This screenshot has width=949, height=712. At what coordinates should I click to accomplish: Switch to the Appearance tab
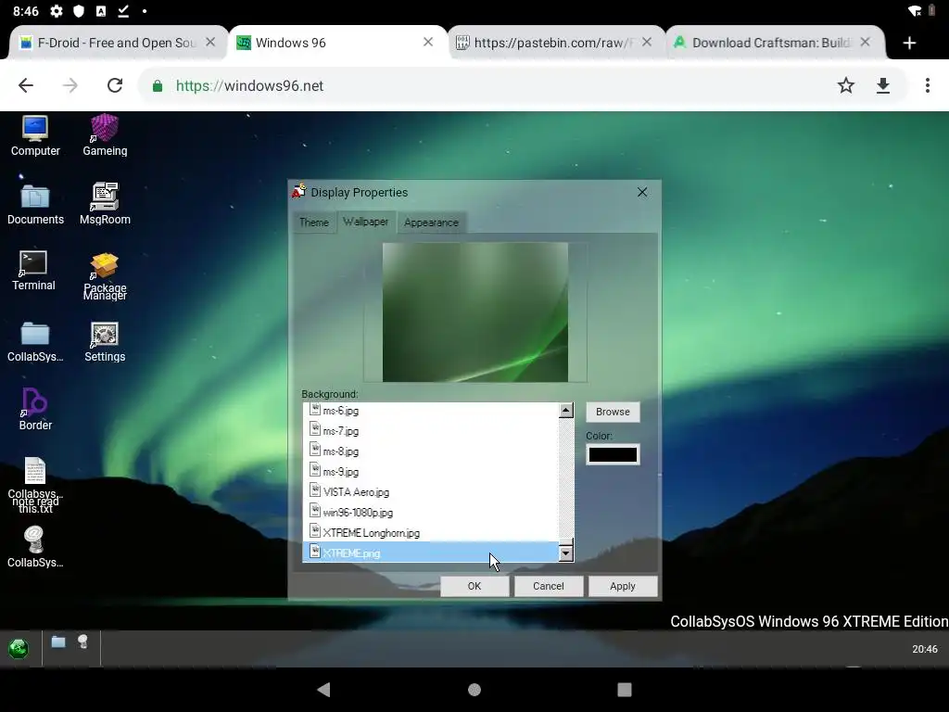pos(431,222)
